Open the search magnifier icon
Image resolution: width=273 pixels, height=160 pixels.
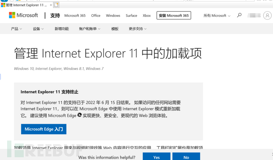(239, 15)
